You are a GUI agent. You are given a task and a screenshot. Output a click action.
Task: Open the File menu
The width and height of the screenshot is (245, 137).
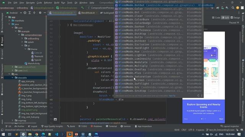tap(10, 3)
